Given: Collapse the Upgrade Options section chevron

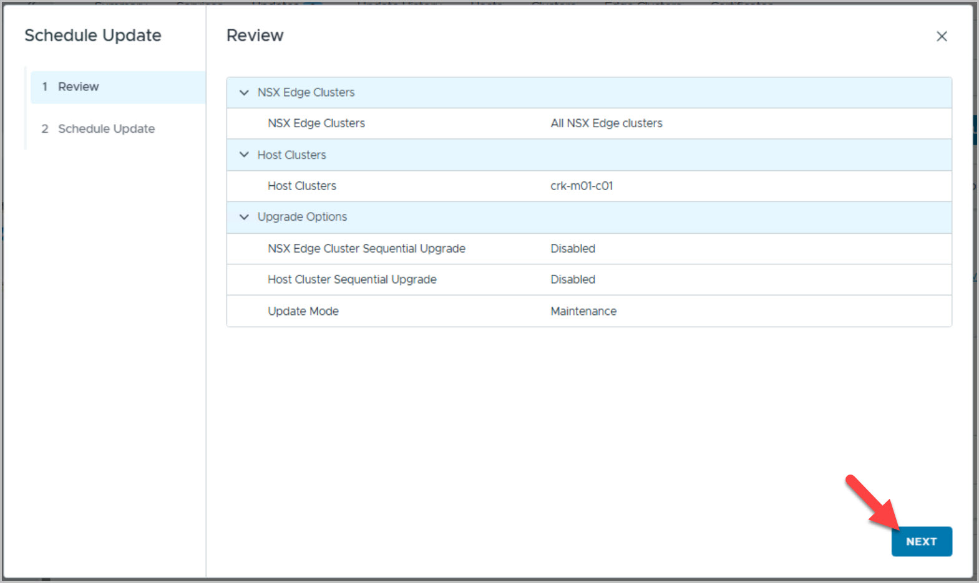Looking at the screenshot, I should 244,217.
